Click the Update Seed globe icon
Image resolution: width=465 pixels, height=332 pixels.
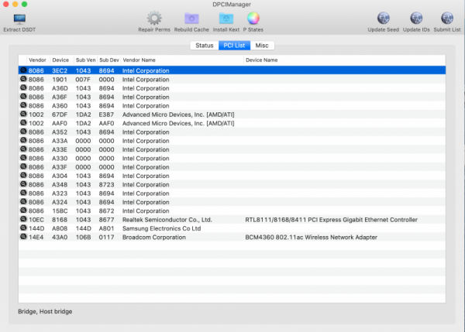383,18
